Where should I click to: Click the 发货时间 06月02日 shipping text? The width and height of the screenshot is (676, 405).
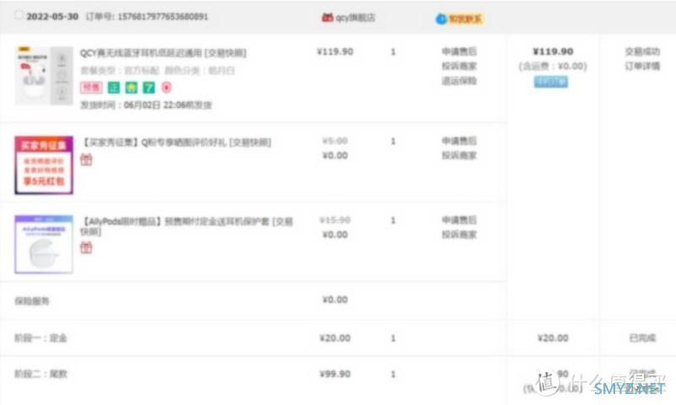(x=146, y=105)
